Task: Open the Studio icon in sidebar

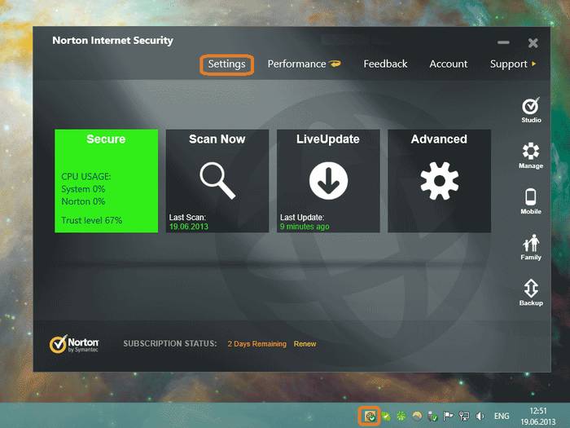Action: [531, 108]
